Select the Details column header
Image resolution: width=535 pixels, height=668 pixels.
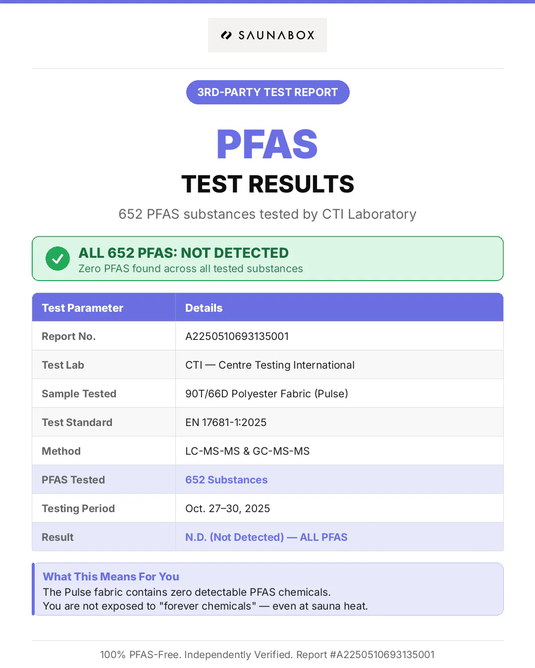204,308
